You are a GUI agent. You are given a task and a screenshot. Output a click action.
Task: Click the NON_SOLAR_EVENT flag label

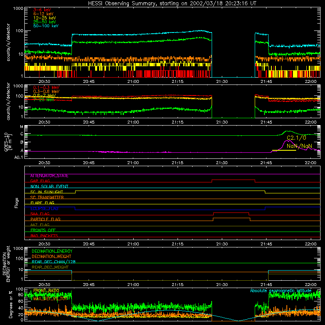(49, 186)
